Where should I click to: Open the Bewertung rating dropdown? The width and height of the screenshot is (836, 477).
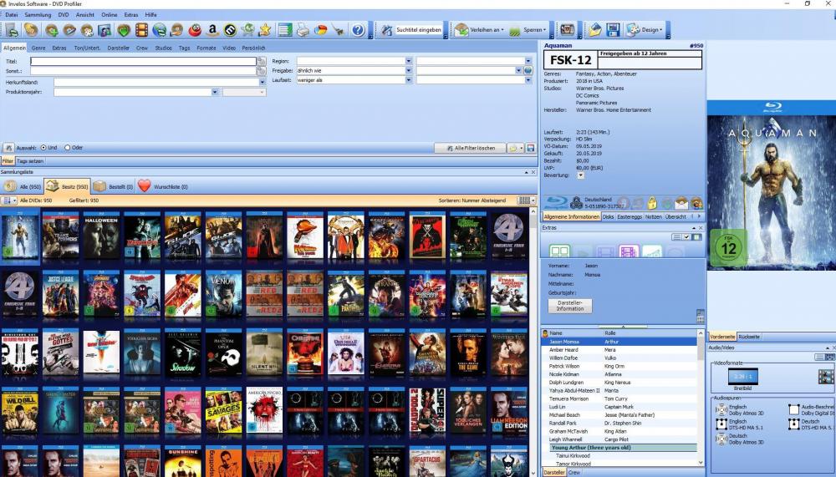580,175
